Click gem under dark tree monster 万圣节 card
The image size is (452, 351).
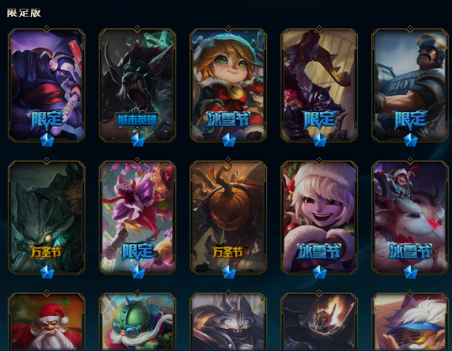[47, 272]
